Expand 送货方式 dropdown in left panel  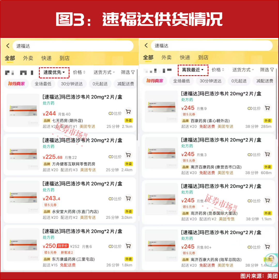click(x=104, y=72)
